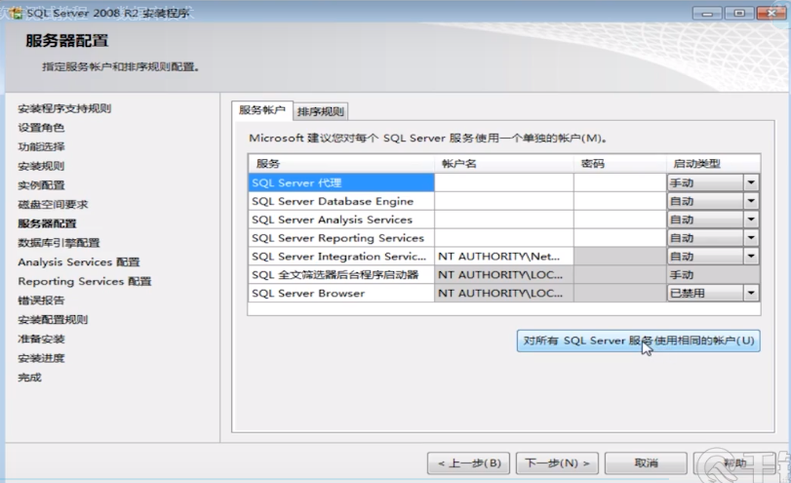Click account name field for Database Engine
The height and width of the screenshot is (483, 791).
pyautogui.click(x=503, y=201)
